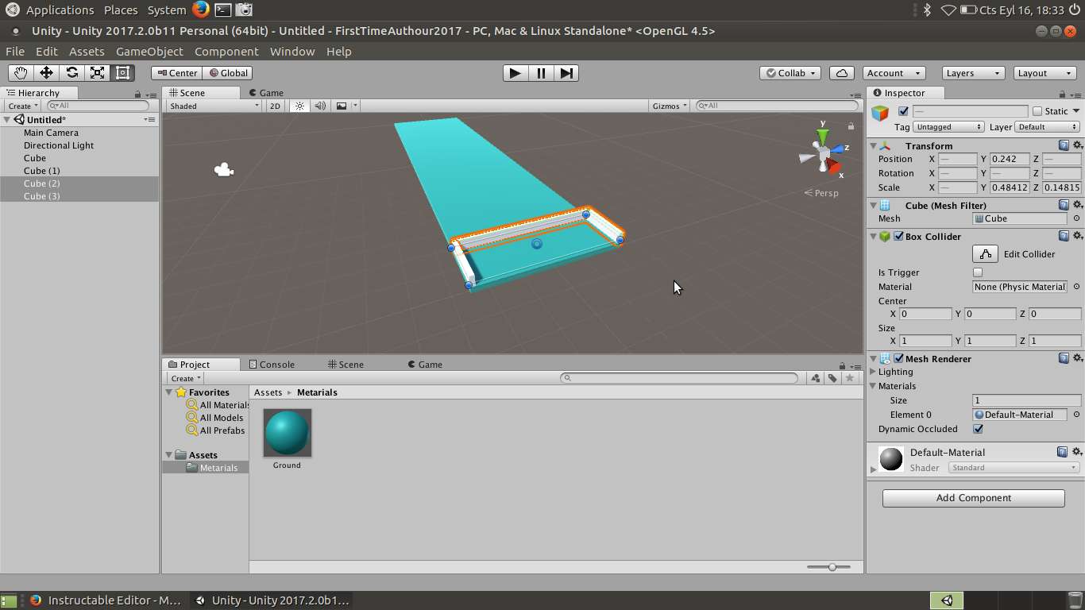Open object picker for Mesh field
The image size is (1085, 610).
(x=1076, y=218)
